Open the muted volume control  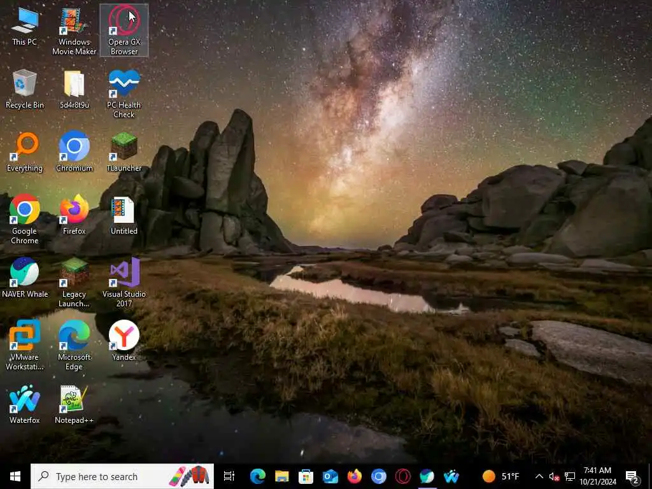point(554,476)
